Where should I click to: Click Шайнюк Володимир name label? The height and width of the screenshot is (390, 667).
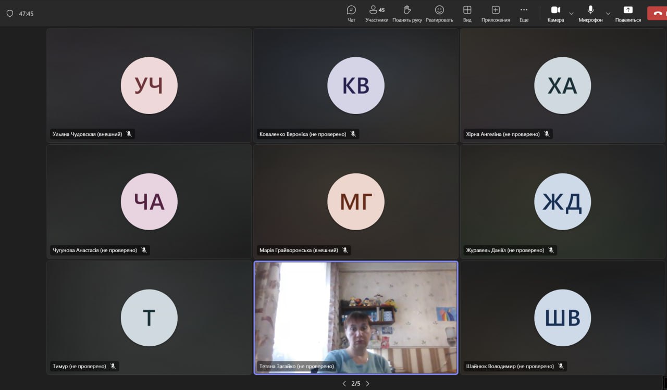(x=510, y=367)
